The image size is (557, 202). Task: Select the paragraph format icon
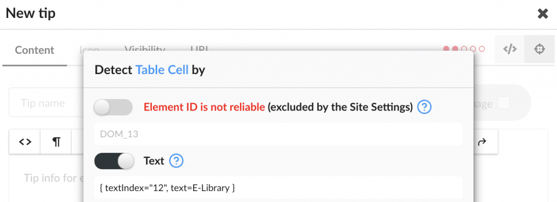pos(56,142)
